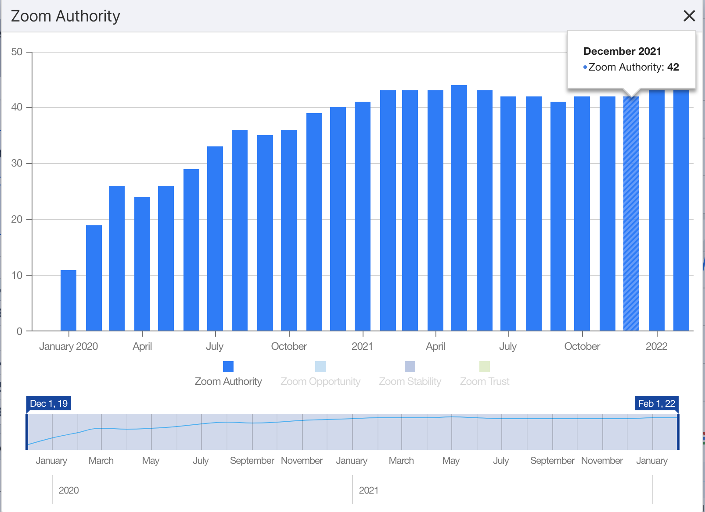Click the 'Zoom Authority' dialog title

[x=65, y=16]
